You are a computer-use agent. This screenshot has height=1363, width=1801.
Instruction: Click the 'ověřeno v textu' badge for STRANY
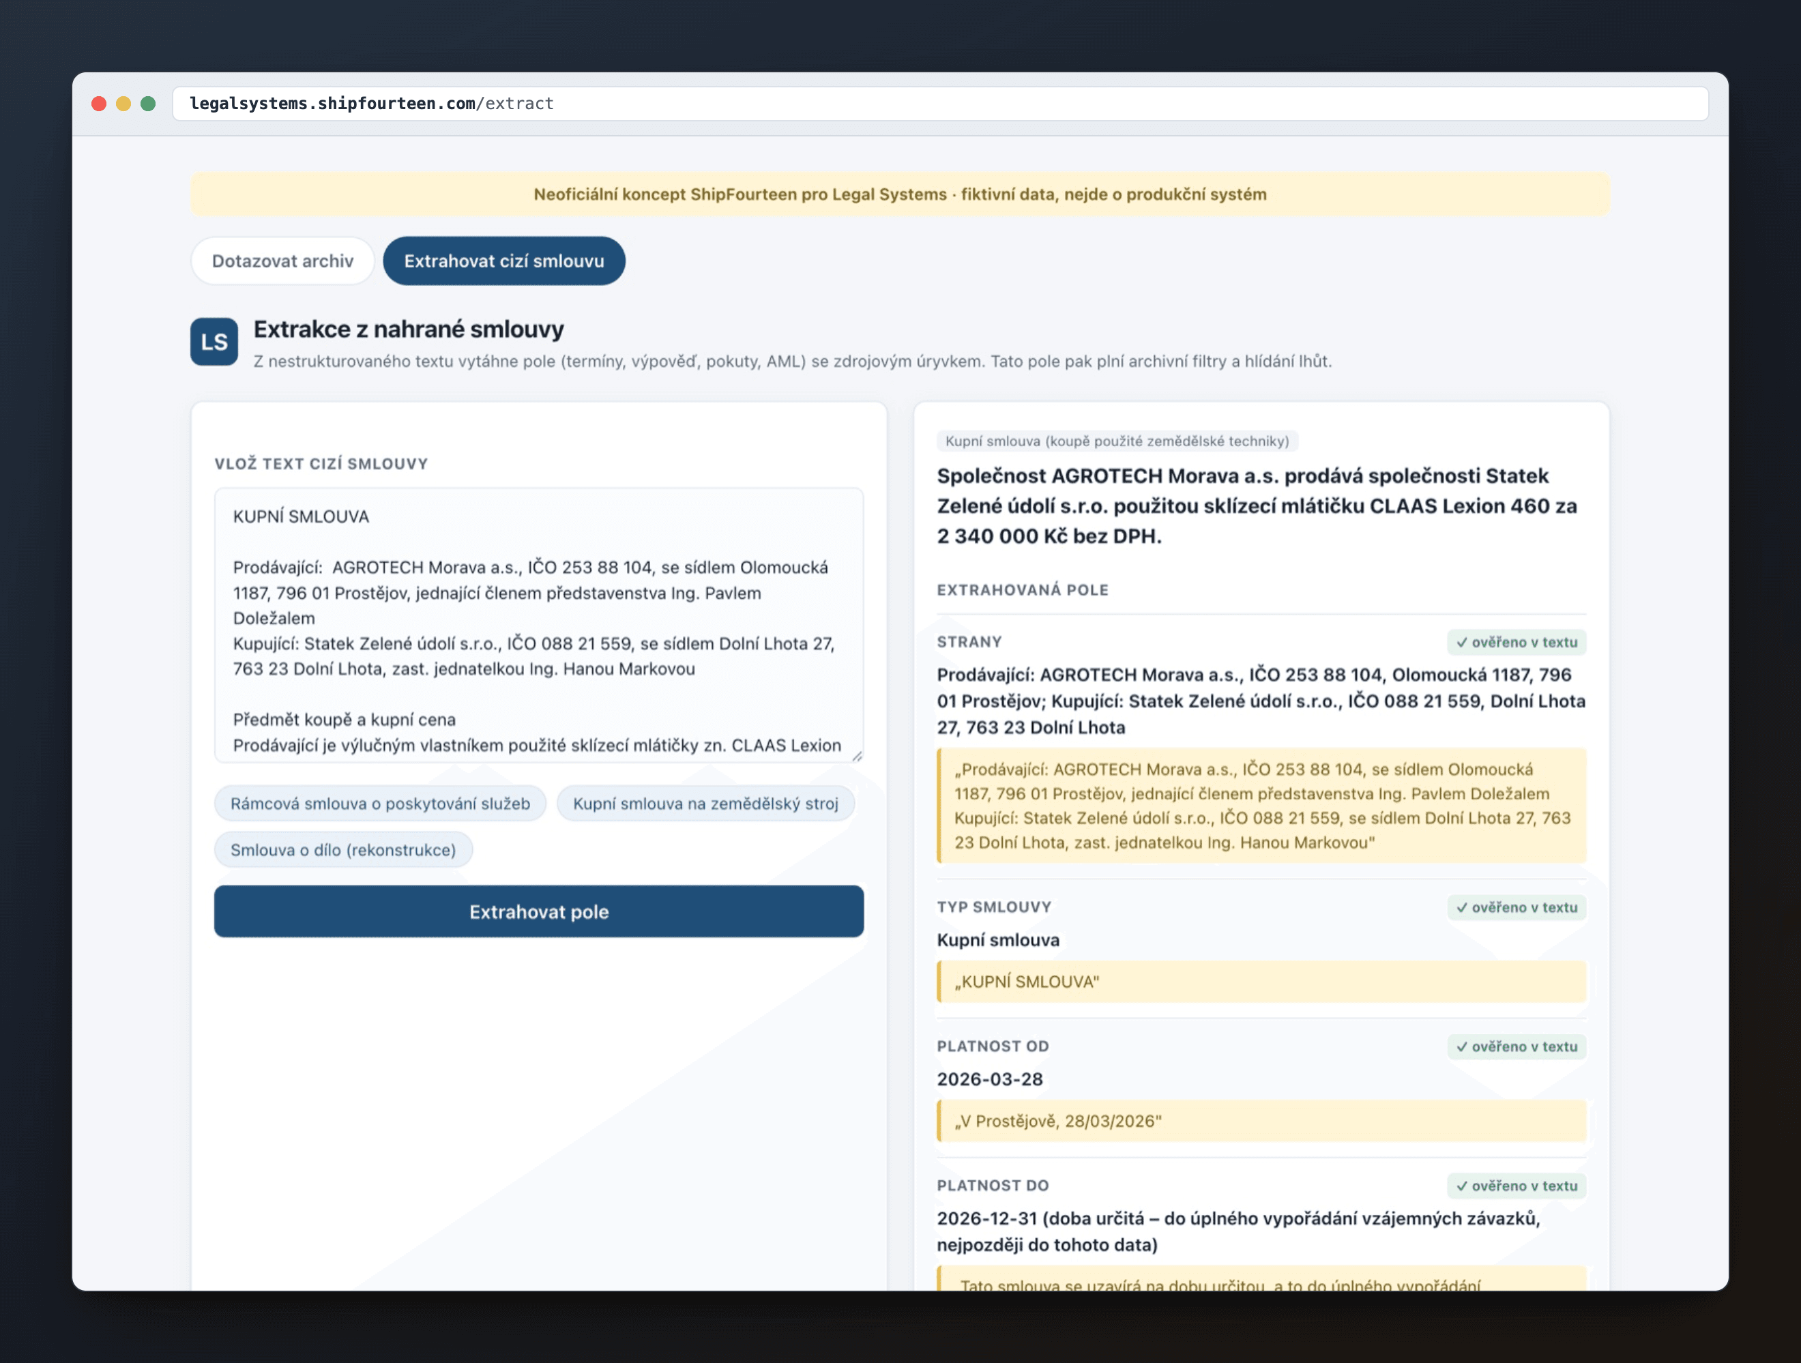(1516, 643)
